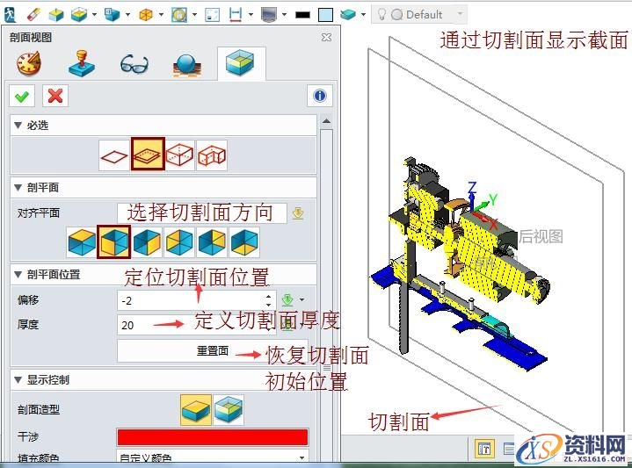
Task: Click the light bulb icon beside Default
Action: tap(381, 15)
